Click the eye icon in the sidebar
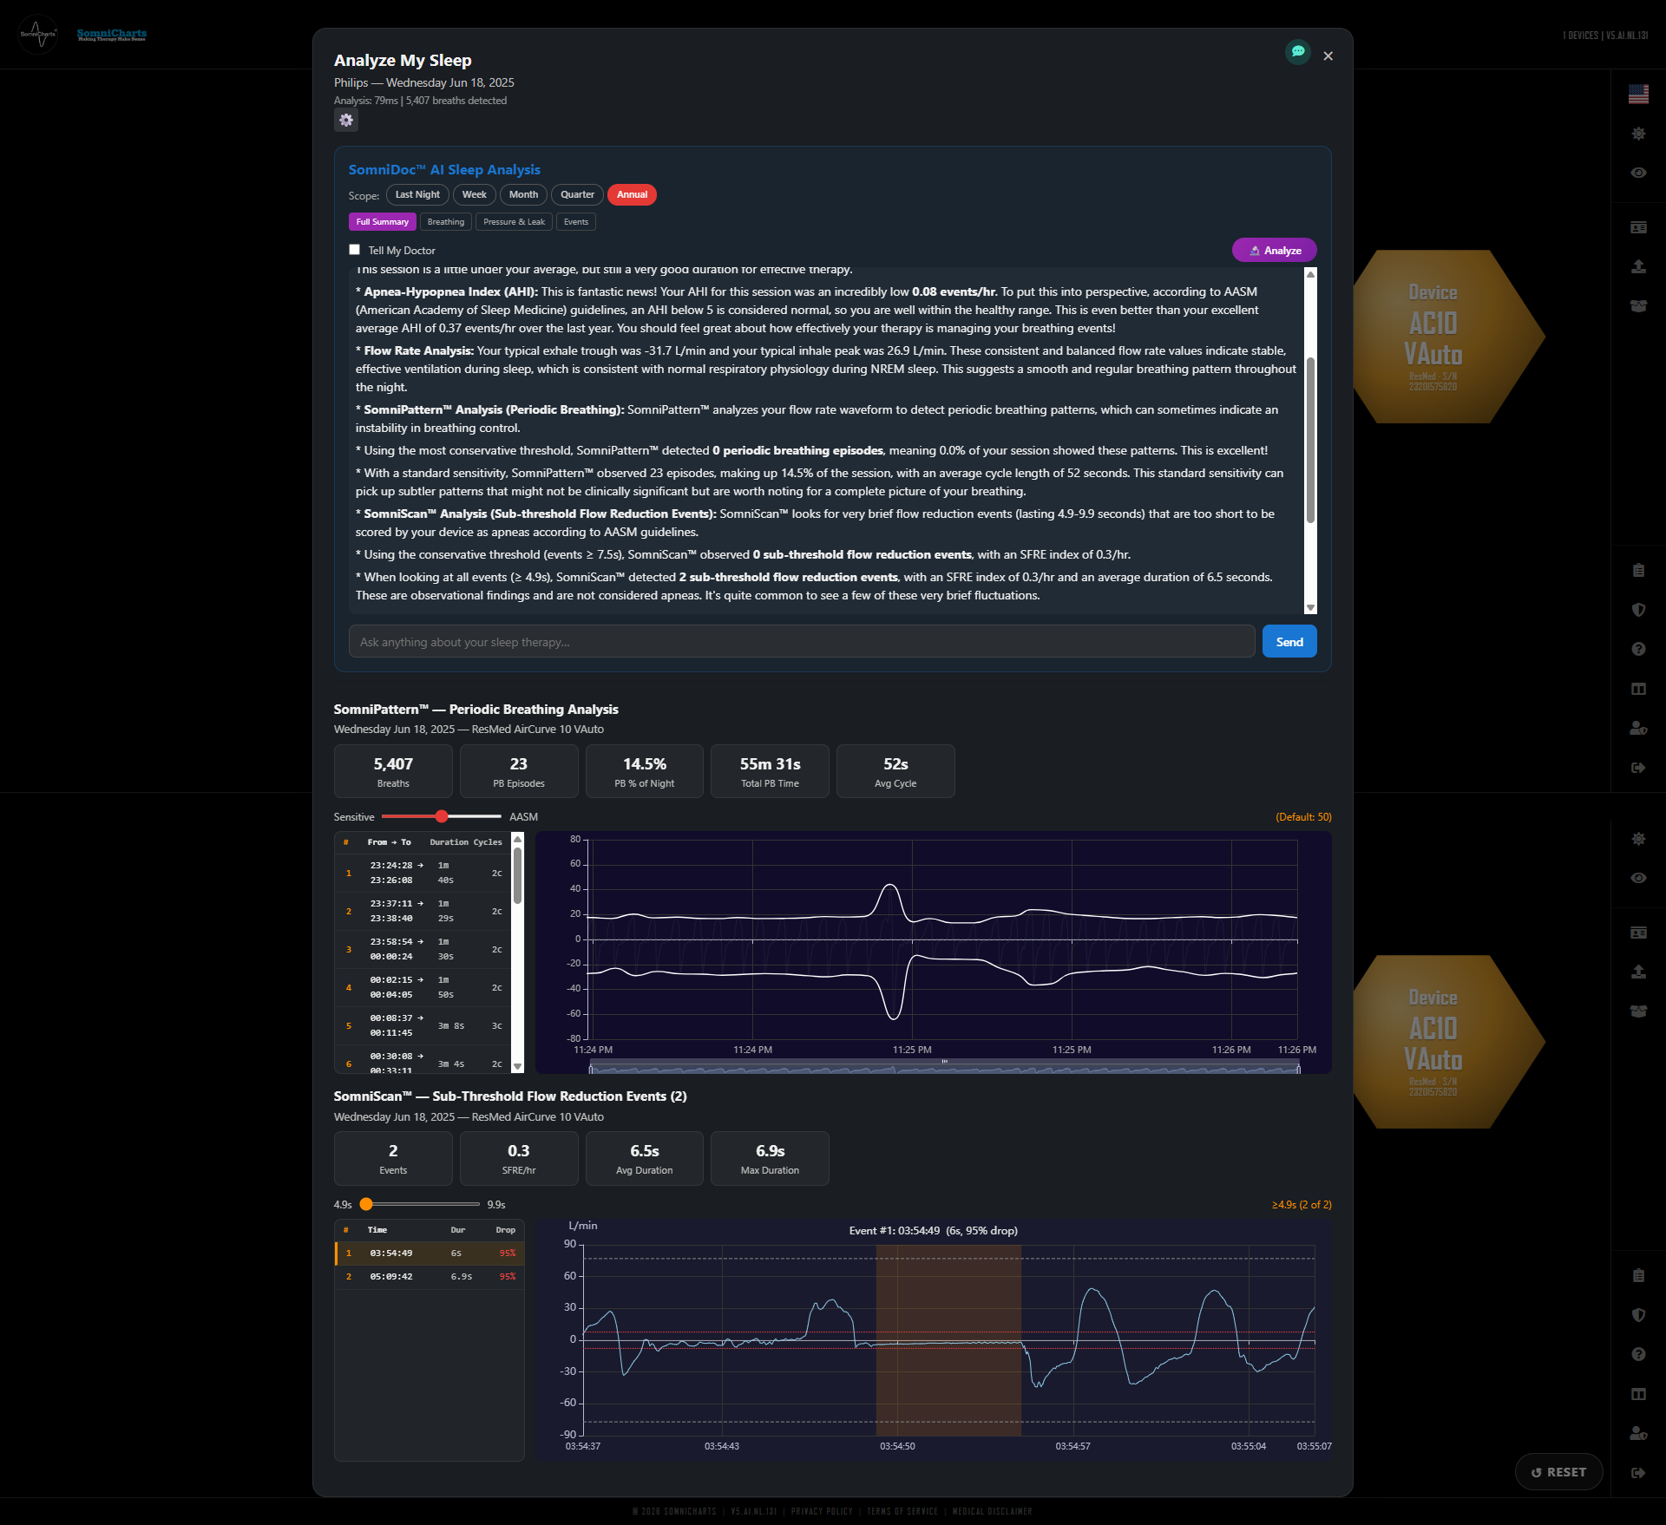 (x=1638, y=173)
